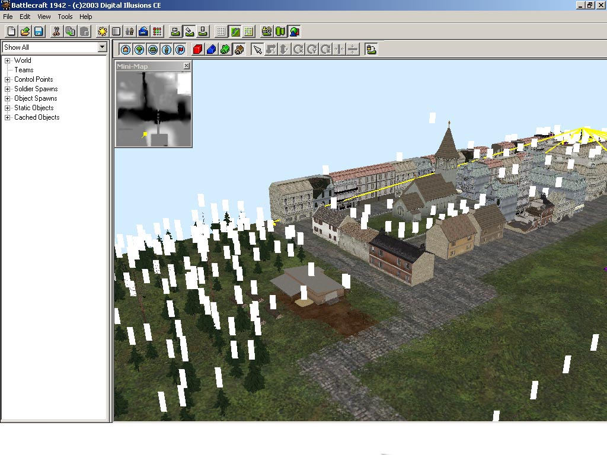
Task: Select the terrain paint brush mode icon
Action: [x=189, y=31]
